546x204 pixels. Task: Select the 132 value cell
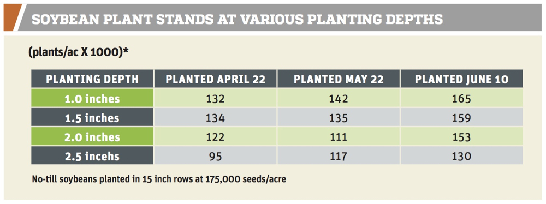[x=216, y=99]
